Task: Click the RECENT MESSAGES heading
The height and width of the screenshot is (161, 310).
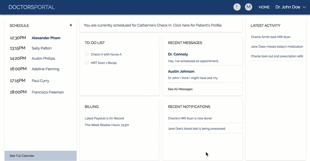Action: [x=185, y=43]
